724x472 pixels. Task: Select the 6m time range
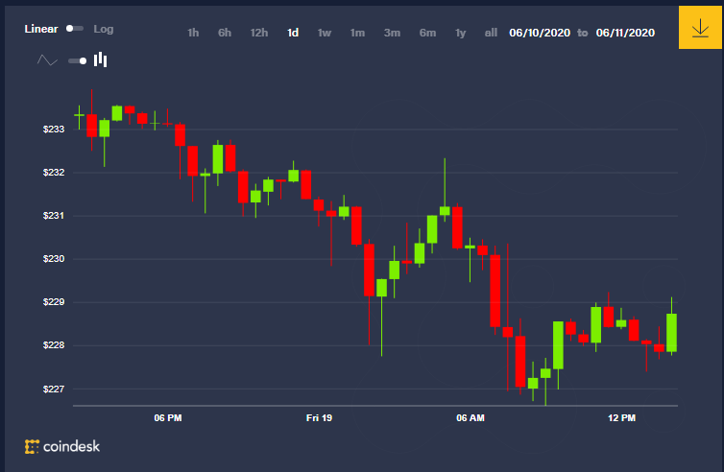click(x=427, y=33)
